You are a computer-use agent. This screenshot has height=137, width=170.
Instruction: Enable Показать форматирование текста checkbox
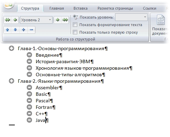coord(75,25)
